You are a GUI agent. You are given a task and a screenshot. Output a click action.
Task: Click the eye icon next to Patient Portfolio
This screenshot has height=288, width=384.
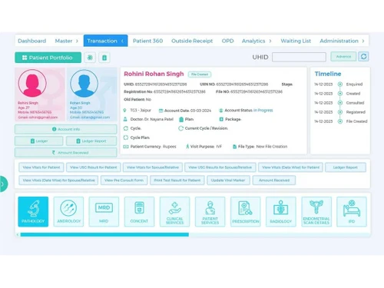tap(90, 58)
